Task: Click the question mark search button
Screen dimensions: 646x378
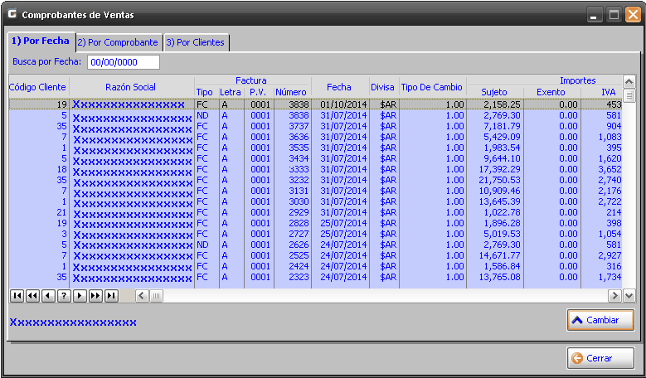Action: click(64, 296)
